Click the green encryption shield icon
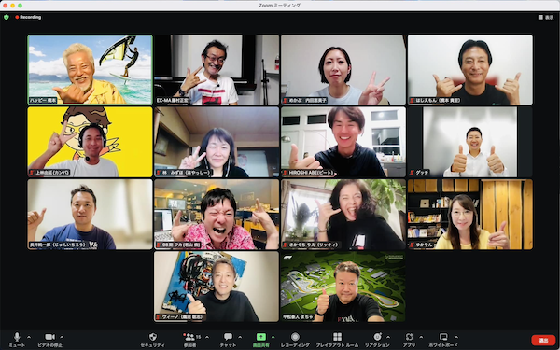The width and height of the screenshot is (560, 350). 7,17
